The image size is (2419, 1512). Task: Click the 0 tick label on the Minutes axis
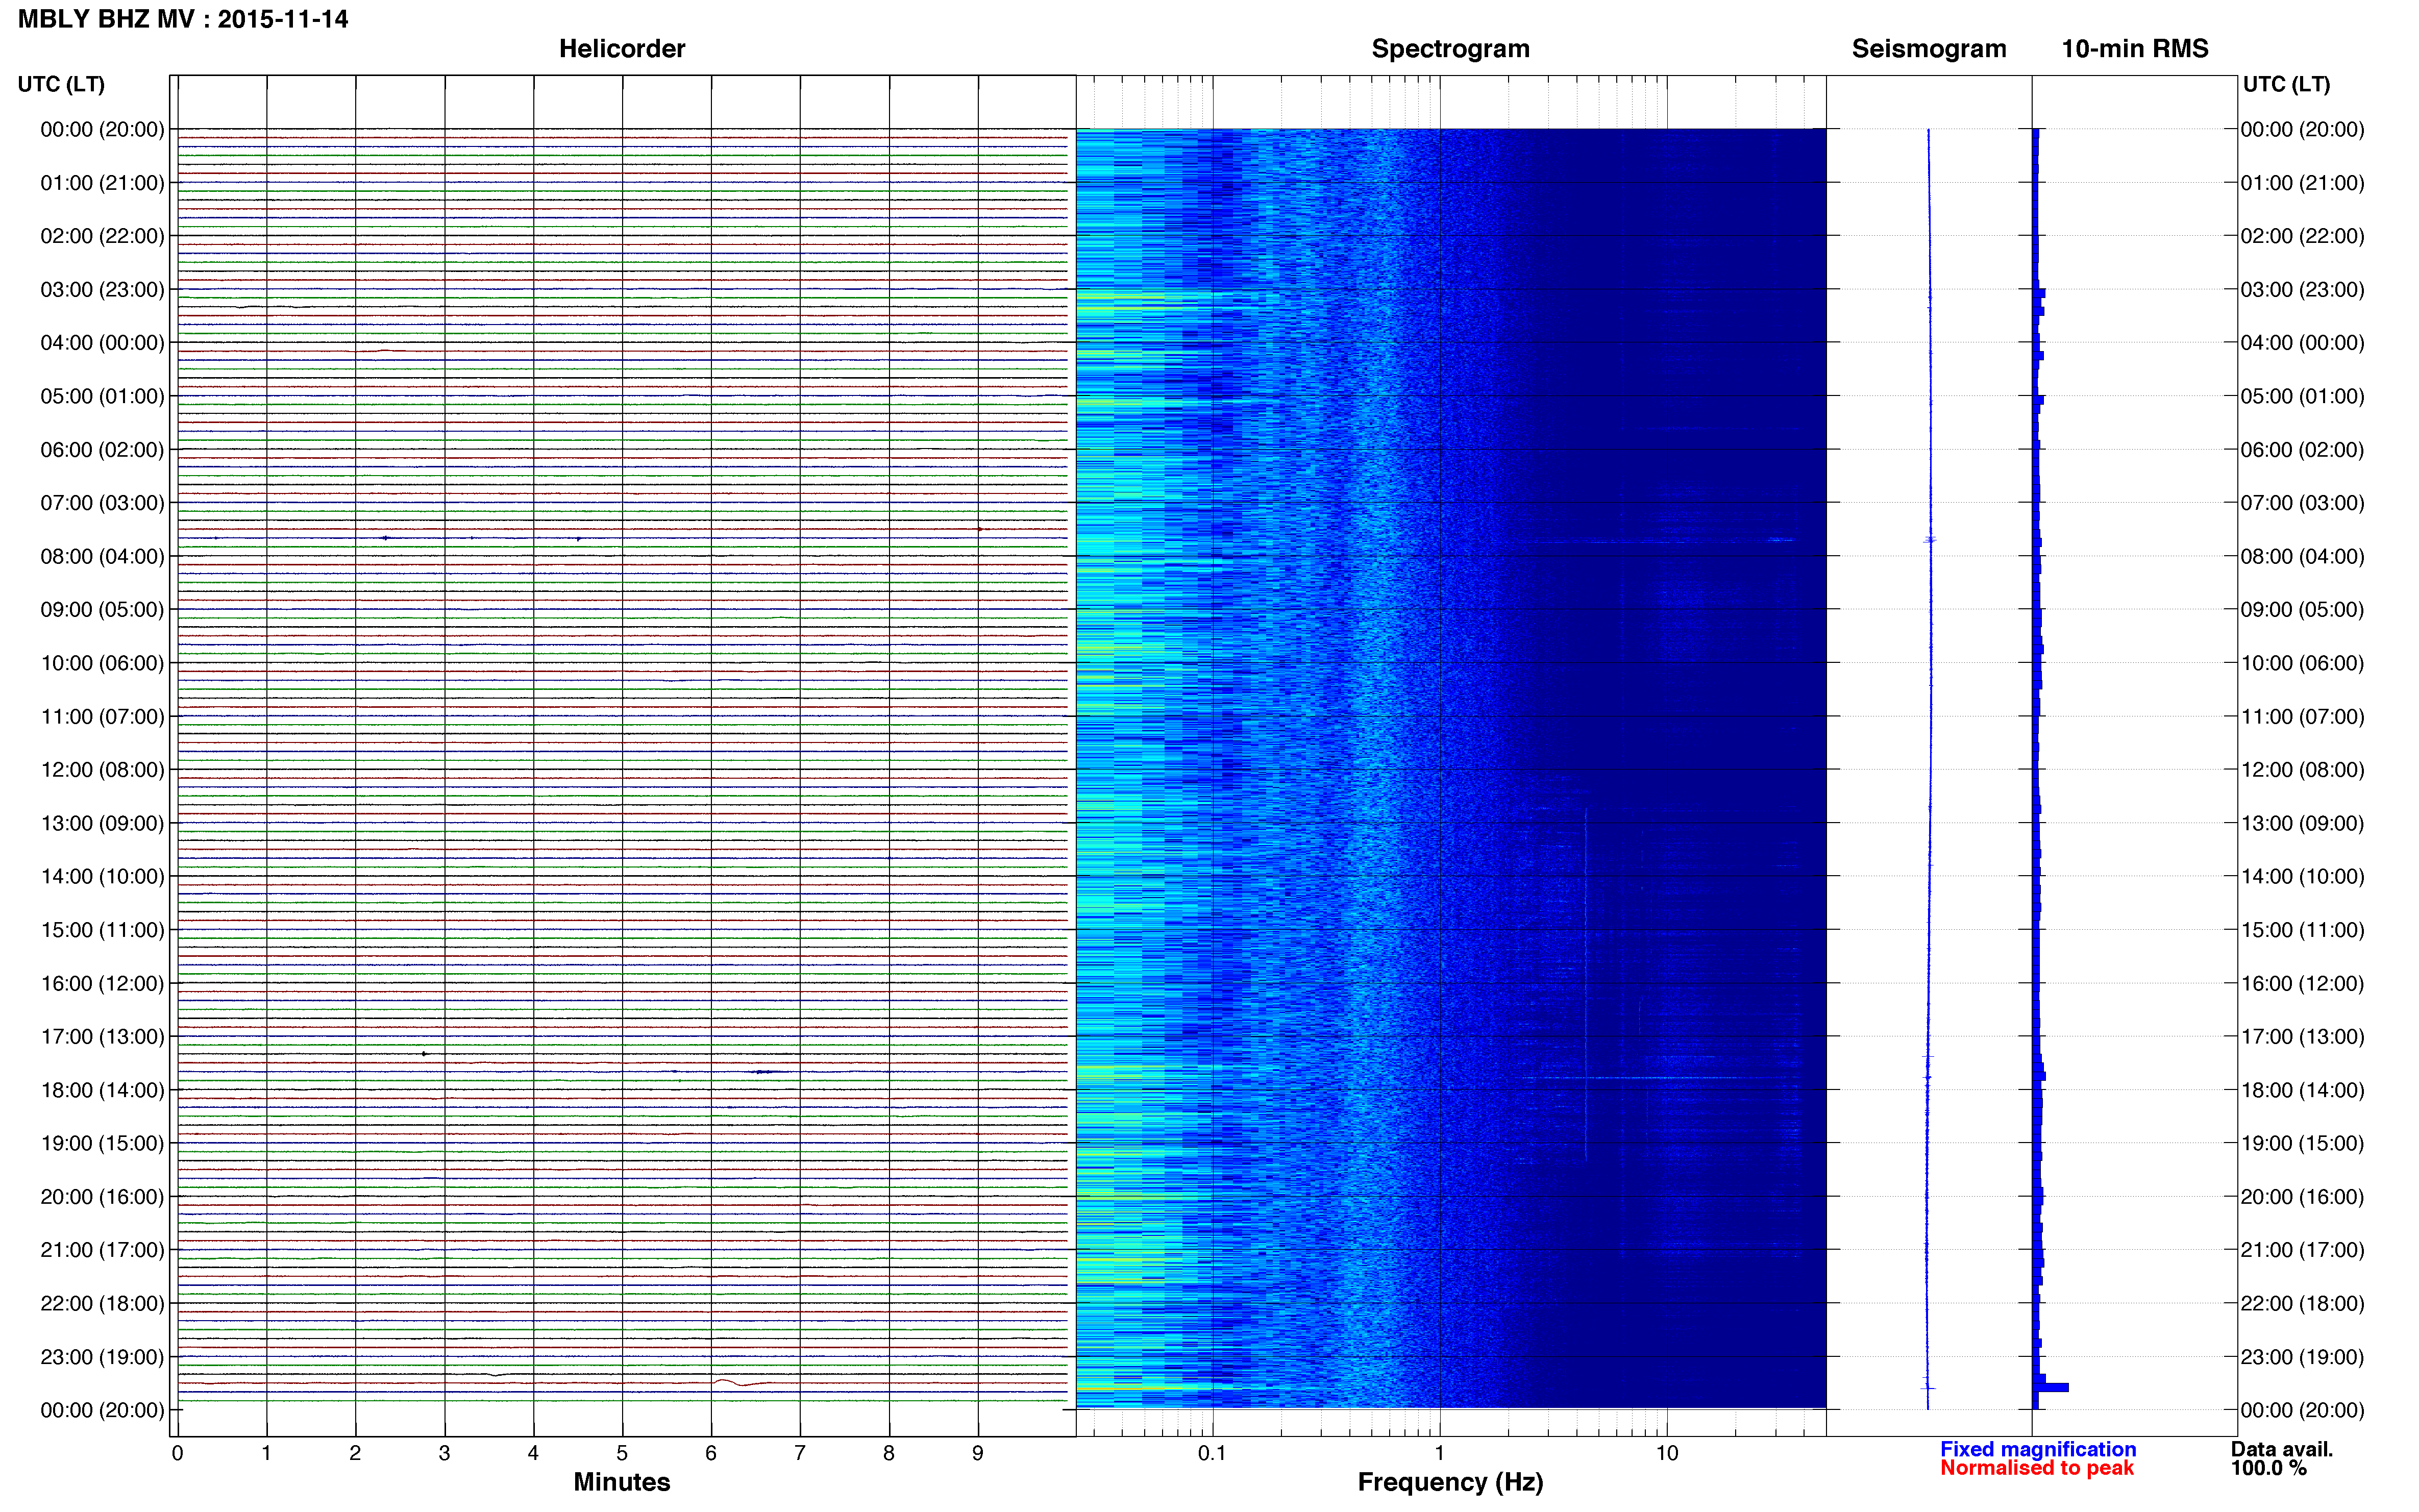177,1454
